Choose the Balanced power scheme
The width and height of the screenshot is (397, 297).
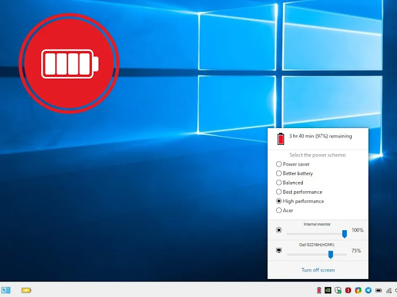[x=290, y=183]
